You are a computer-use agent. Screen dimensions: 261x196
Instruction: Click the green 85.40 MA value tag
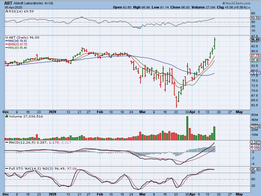(254, 60)
